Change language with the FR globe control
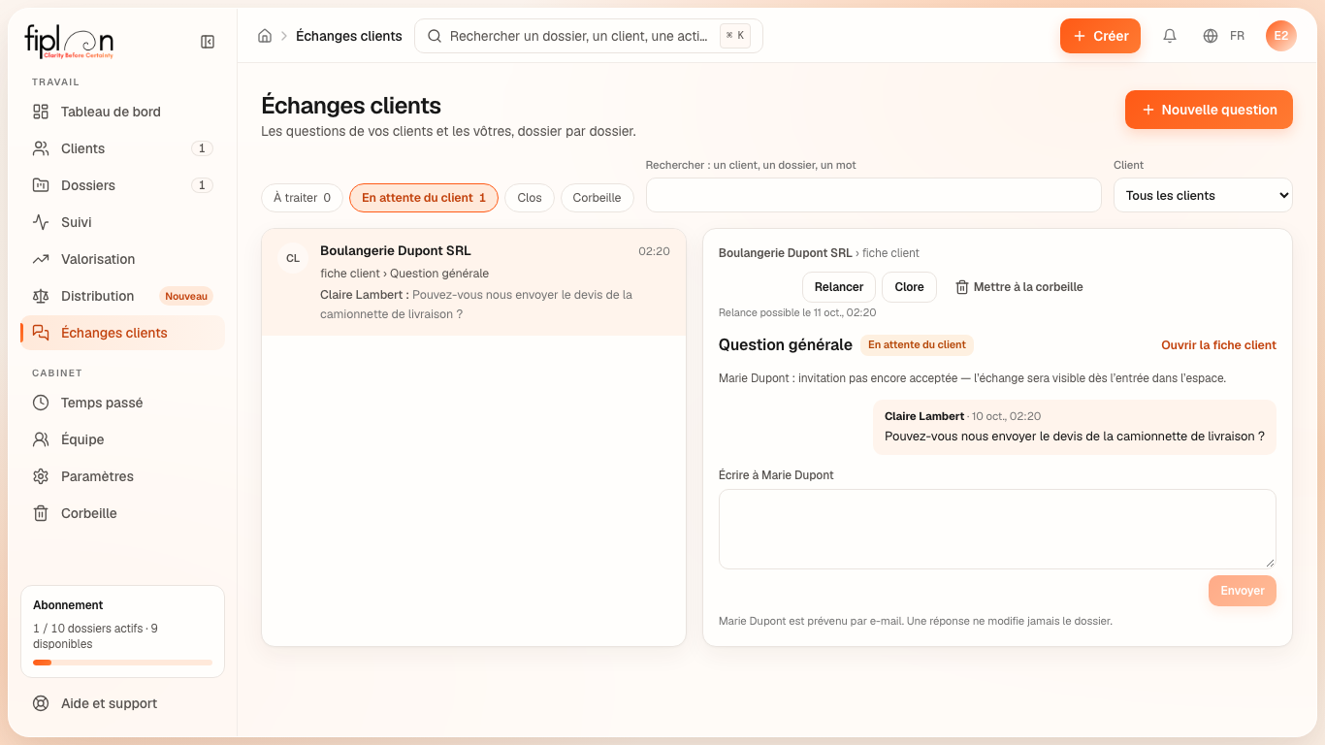 pos(1224,36)
